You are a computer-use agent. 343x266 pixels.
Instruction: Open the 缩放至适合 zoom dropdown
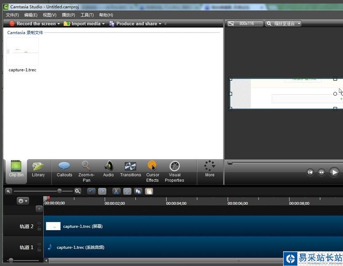coord(283,23)
